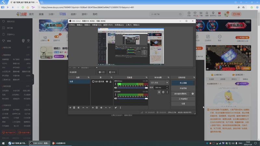Open source properties with the gear icon
Screen dimensions: 260x146
pyautogui.click(x=101, y=107)
